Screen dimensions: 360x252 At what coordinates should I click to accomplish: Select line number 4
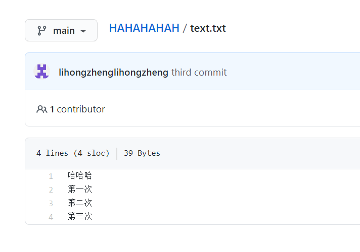(51, 217)
